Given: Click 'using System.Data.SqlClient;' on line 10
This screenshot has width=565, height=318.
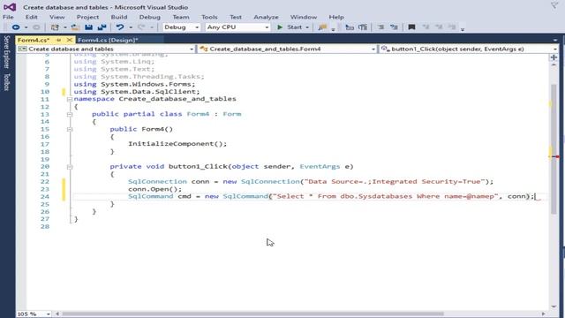Looking at the screenshot, I should click(137, 92).
